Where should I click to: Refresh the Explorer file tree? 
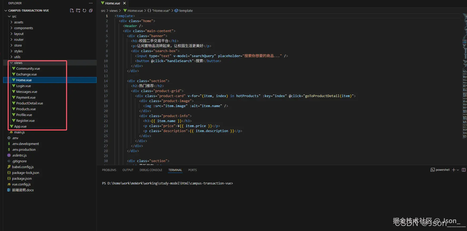click(84, 11)
